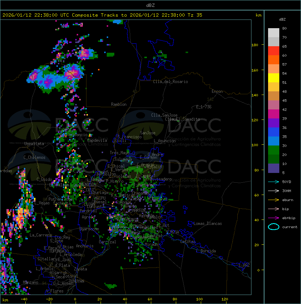
Task: Click the dBZ title at top
Action: pos(150,5)
